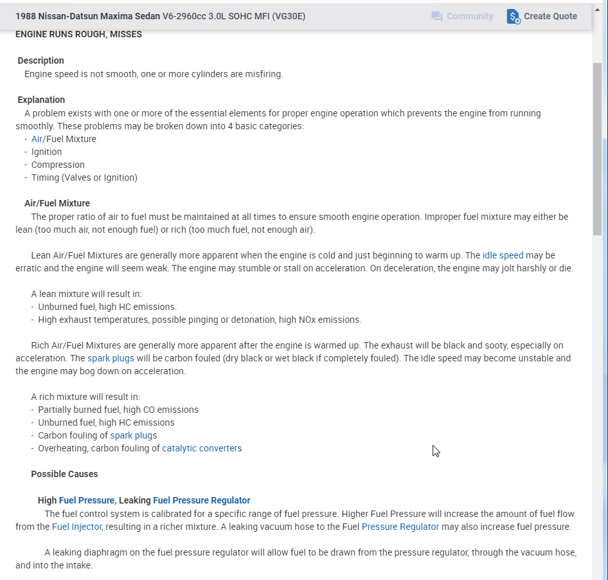
Task: Follow the Fuel Injector link
Action: (x=76, y=527)
